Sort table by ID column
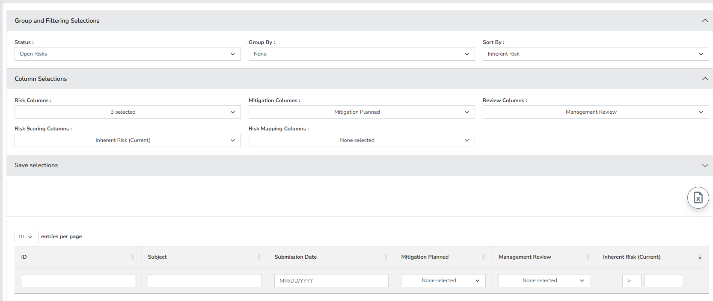 click(x=132, y=257)
